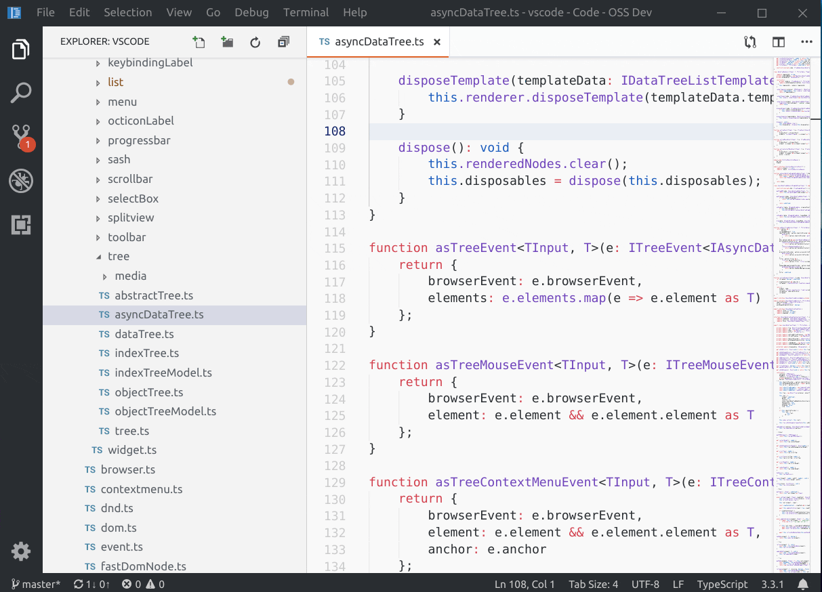The image size is (822, 592).
Task: Open the Search view in activity bar
Action: click(21, 93)
